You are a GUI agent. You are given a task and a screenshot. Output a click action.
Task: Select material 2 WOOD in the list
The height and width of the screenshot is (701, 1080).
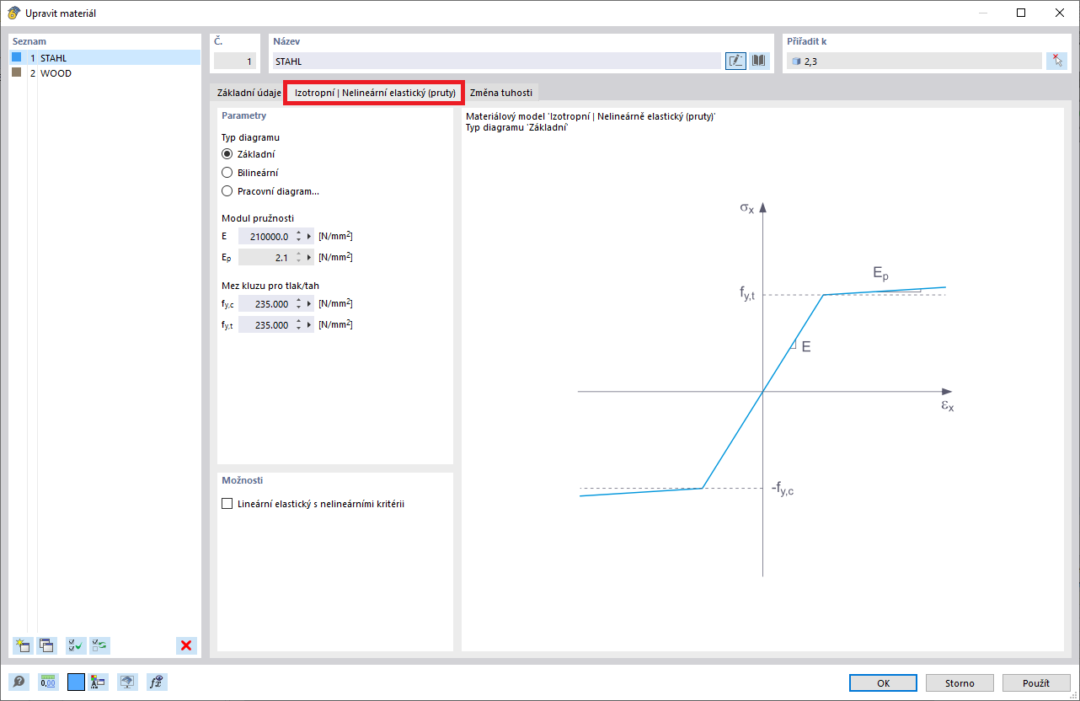105,73
